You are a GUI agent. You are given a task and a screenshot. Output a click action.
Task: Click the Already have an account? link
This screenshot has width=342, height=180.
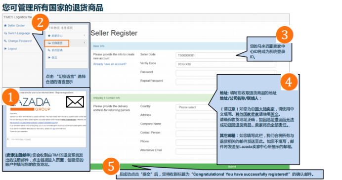(x=110, y=64)
